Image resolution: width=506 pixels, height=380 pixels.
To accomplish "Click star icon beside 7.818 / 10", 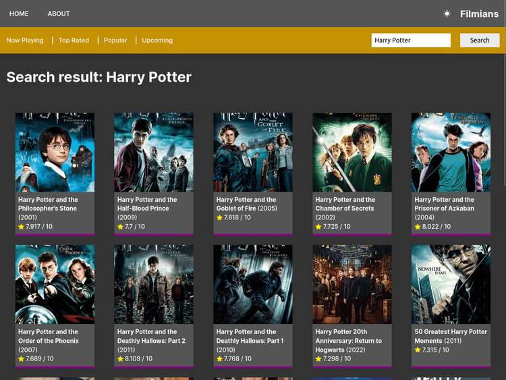I will tap(219, 217).
